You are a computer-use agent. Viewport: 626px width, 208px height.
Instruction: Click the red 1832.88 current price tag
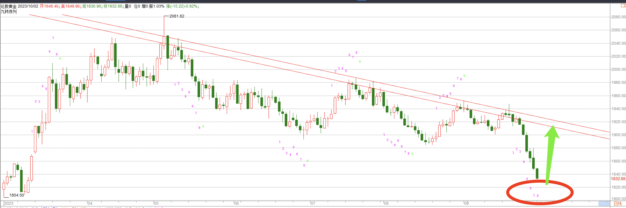[618, 179]
